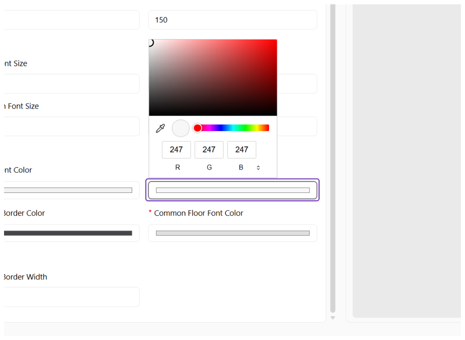Click the top-left empty input field
This screenshot has width=465, height=340.
point(71,20)
